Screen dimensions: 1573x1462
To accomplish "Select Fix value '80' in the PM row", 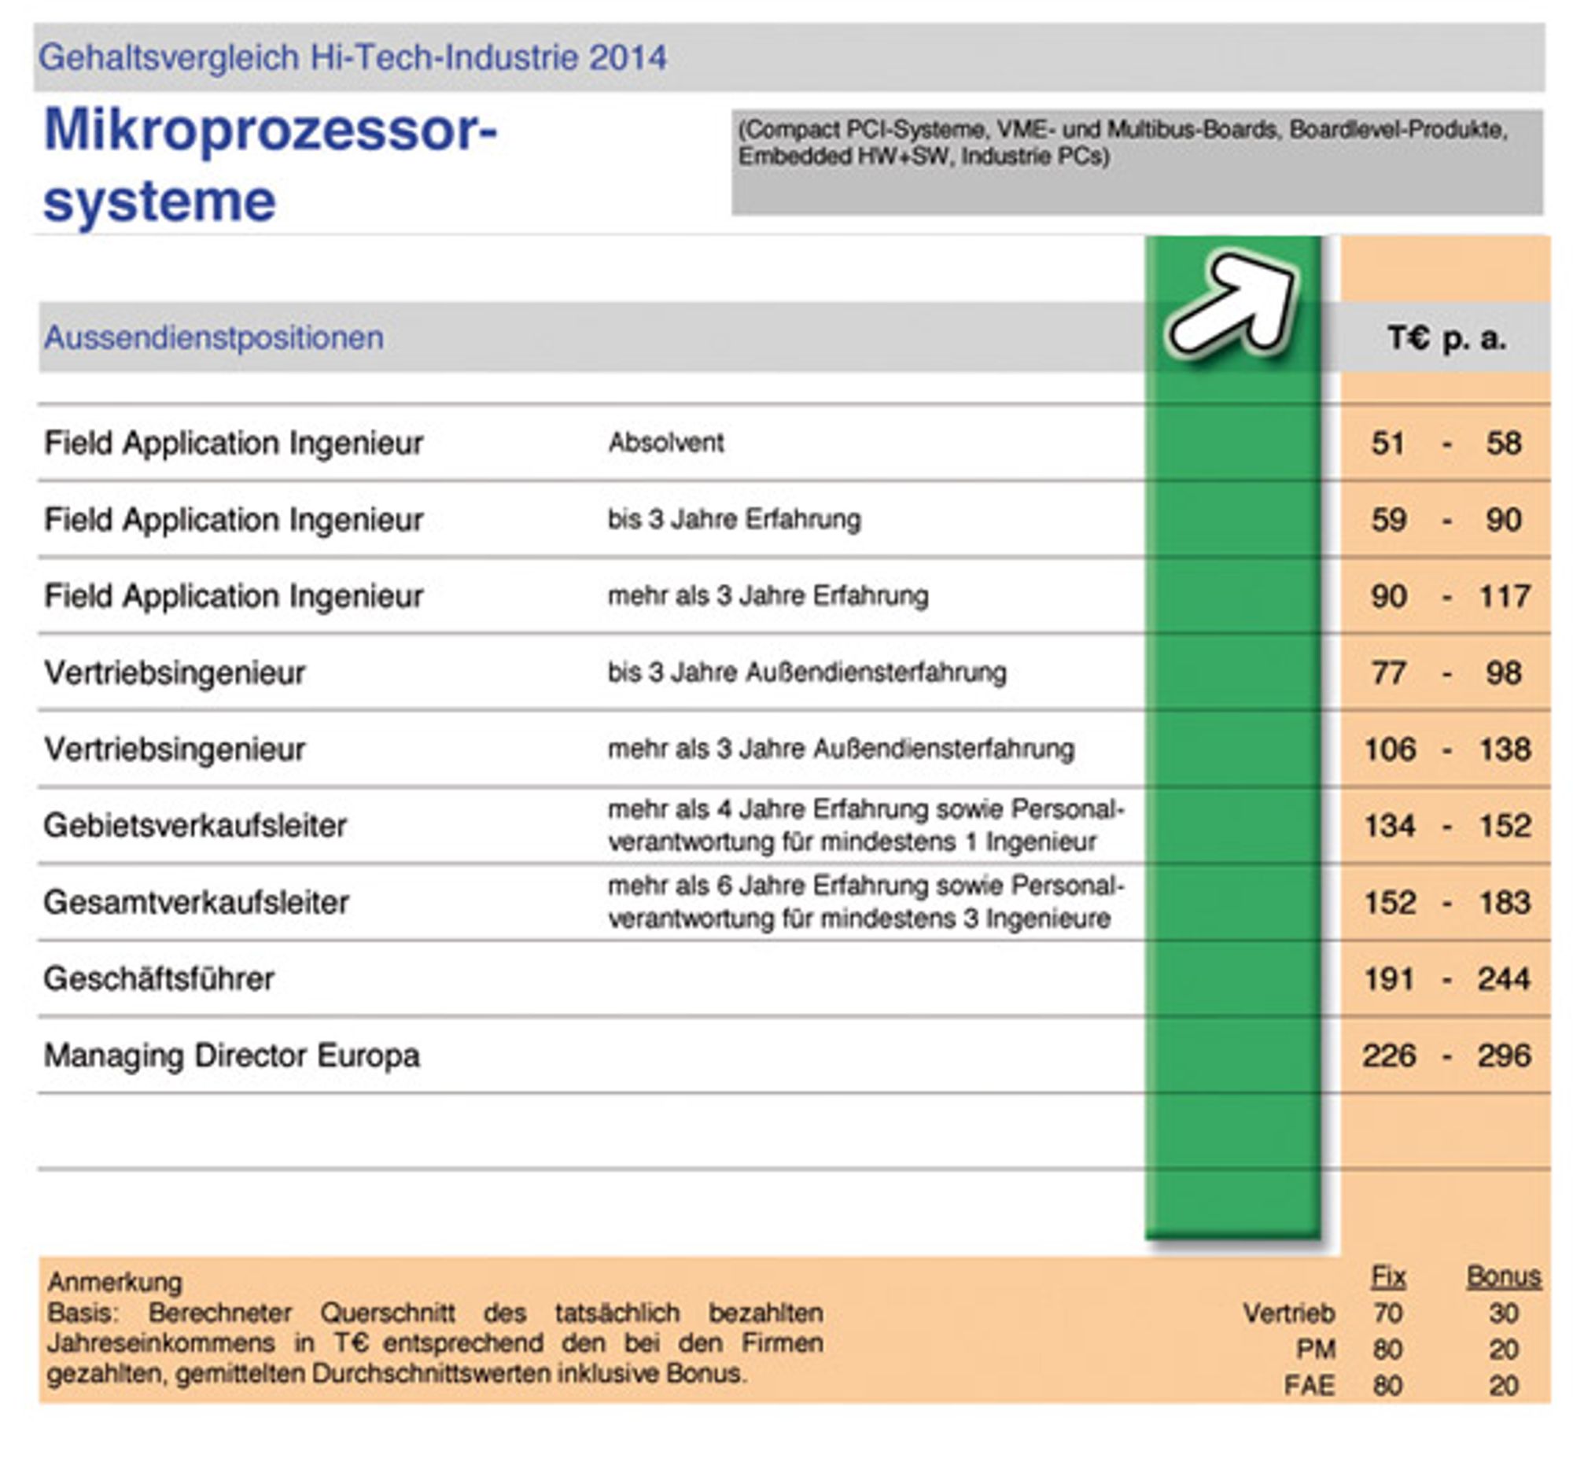I will (x=1389, y=1349).
